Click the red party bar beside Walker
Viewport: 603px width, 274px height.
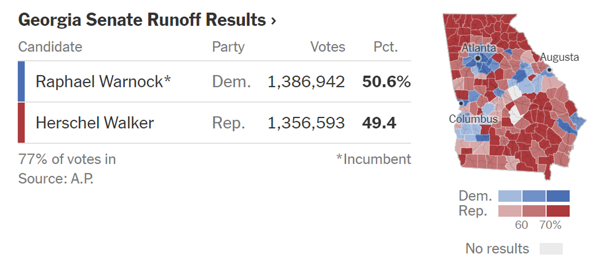pos(22,123)
